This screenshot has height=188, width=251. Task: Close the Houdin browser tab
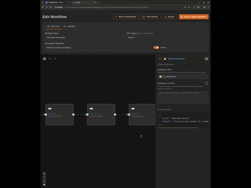95,2
